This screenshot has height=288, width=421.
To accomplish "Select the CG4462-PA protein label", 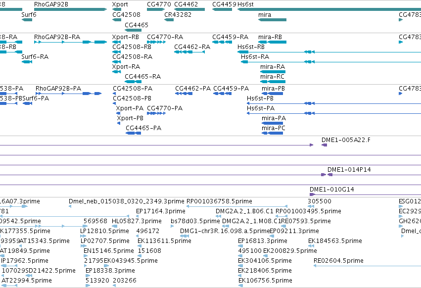I will tap(193, 89).
